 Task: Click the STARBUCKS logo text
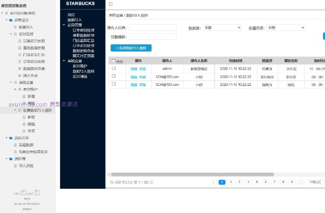pos(80,4)
